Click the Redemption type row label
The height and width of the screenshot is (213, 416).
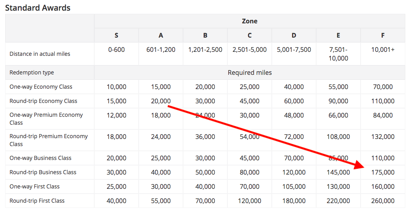point(32,72)
